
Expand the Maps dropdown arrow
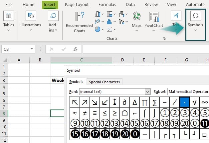tap(137, 31)
